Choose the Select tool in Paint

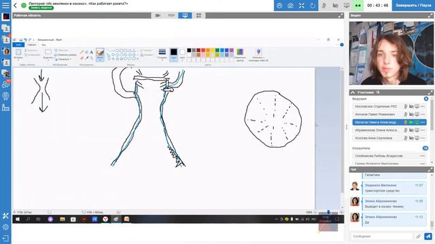(48, 54)
